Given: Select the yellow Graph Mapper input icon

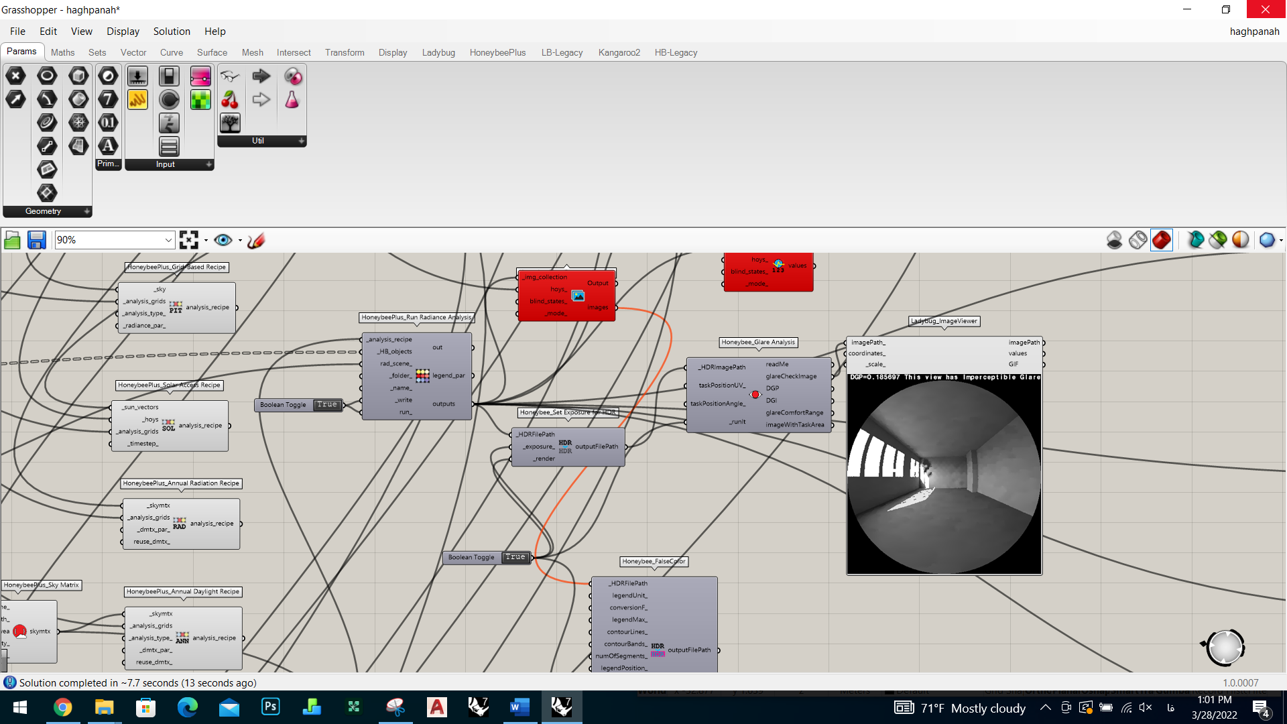Looking at the screenshot, I should pyautogui.click(x=137, y=99).
